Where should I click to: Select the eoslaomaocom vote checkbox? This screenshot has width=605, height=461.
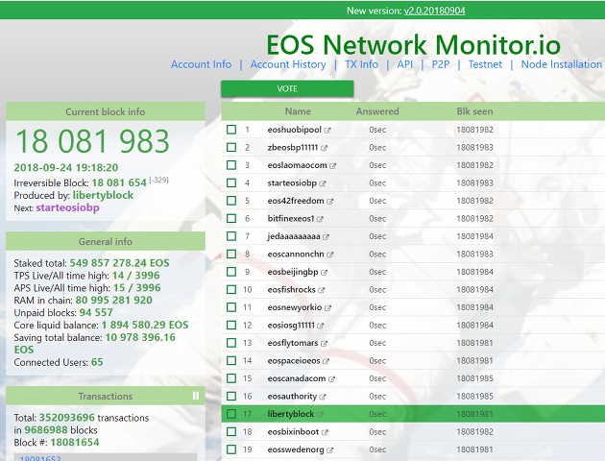(231, 165)
